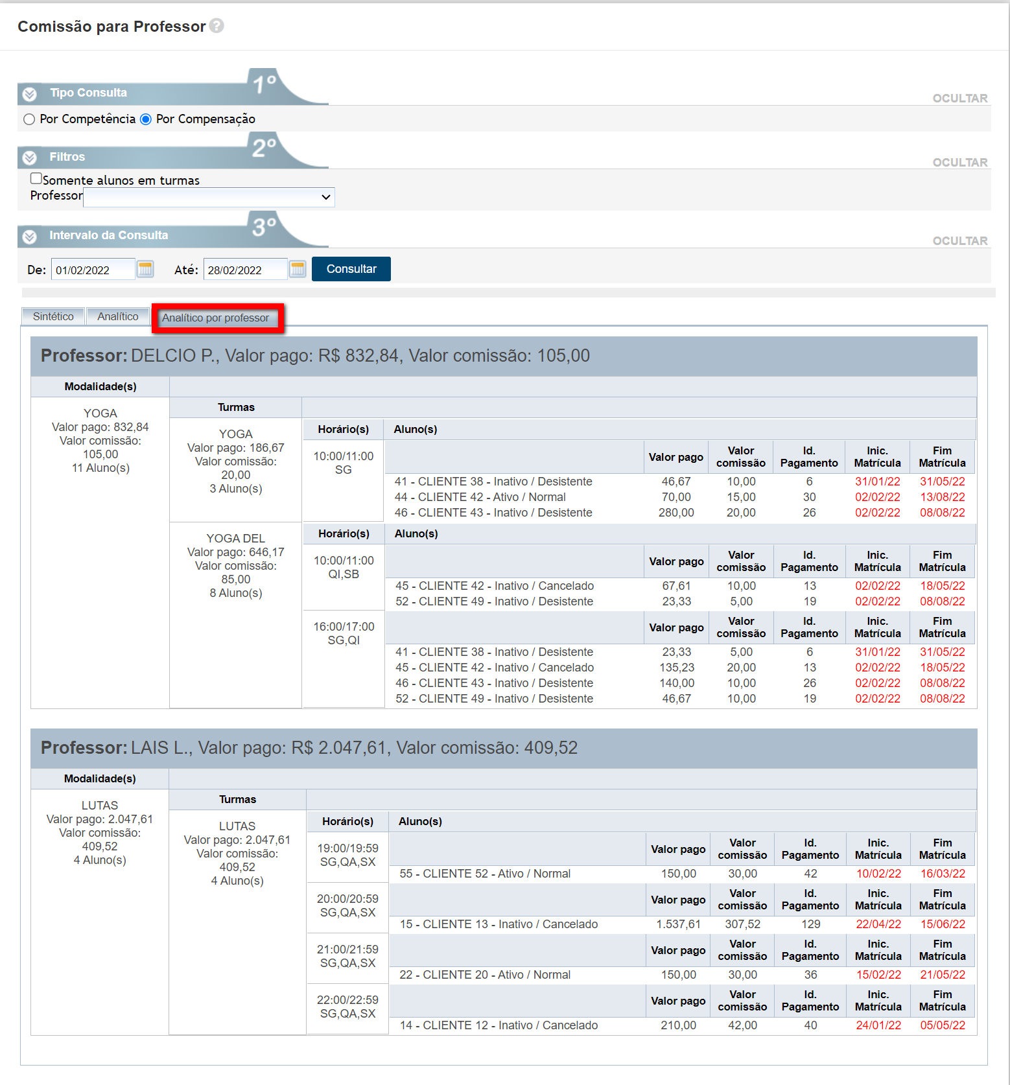This screenshot has height=1085, width=1010.
Task: Select the Por Competência radio option
Action: point(29,119)
